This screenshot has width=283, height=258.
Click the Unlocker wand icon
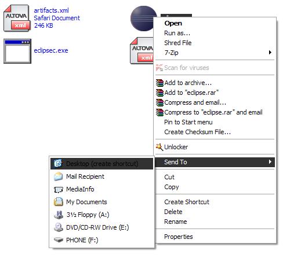(159, 147)
